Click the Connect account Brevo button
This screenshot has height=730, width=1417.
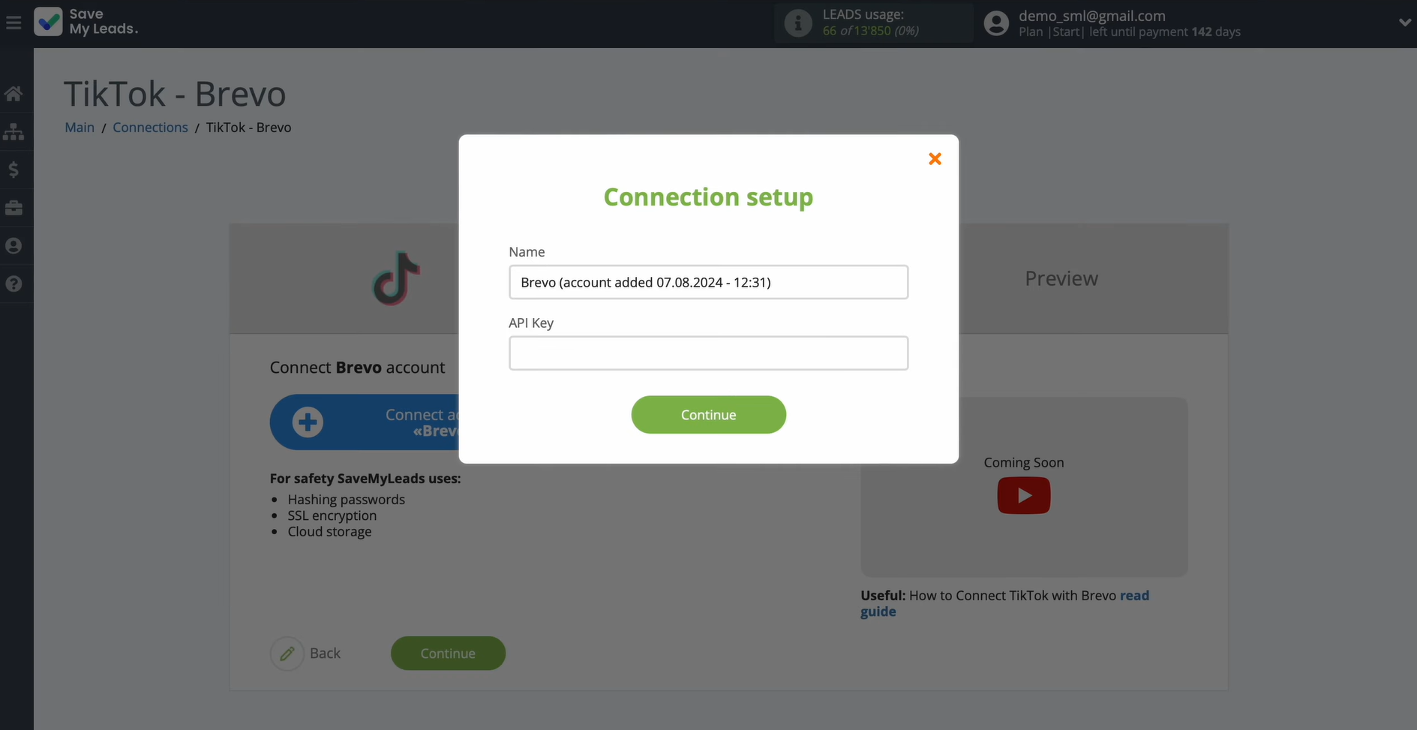pos(365,422)
